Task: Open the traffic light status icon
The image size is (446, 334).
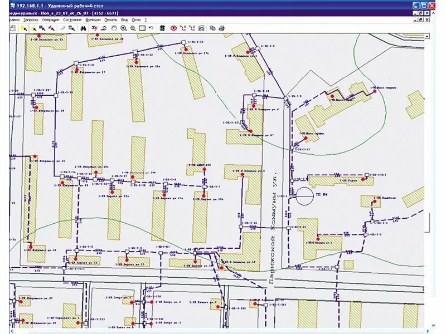Action: tap(162, 28)
